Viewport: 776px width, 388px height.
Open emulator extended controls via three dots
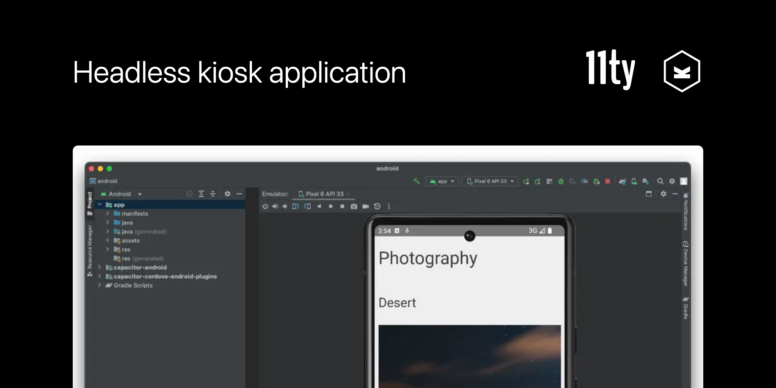[389, 207]
